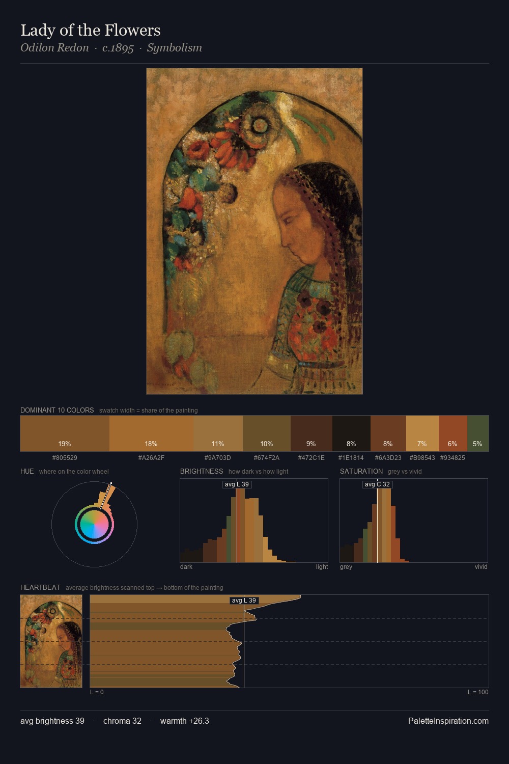Click the DOMINANT 10 COLORS heading
509x764 pixels.
(x=57, y=410)
